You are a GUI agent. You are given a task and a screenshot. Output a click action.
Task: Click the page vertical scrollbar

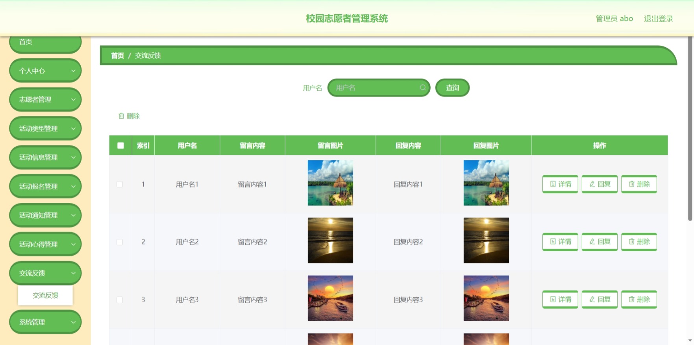pos(690,129)
